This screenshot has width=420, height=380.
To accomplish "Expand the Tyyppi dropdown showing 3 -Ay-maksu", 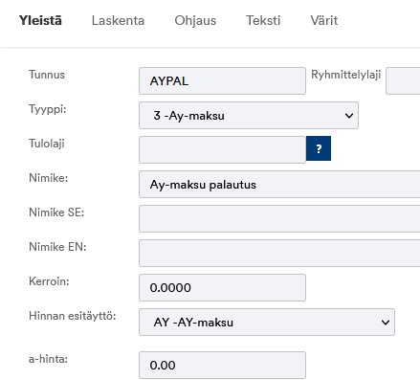I will [x=249, y=116].
